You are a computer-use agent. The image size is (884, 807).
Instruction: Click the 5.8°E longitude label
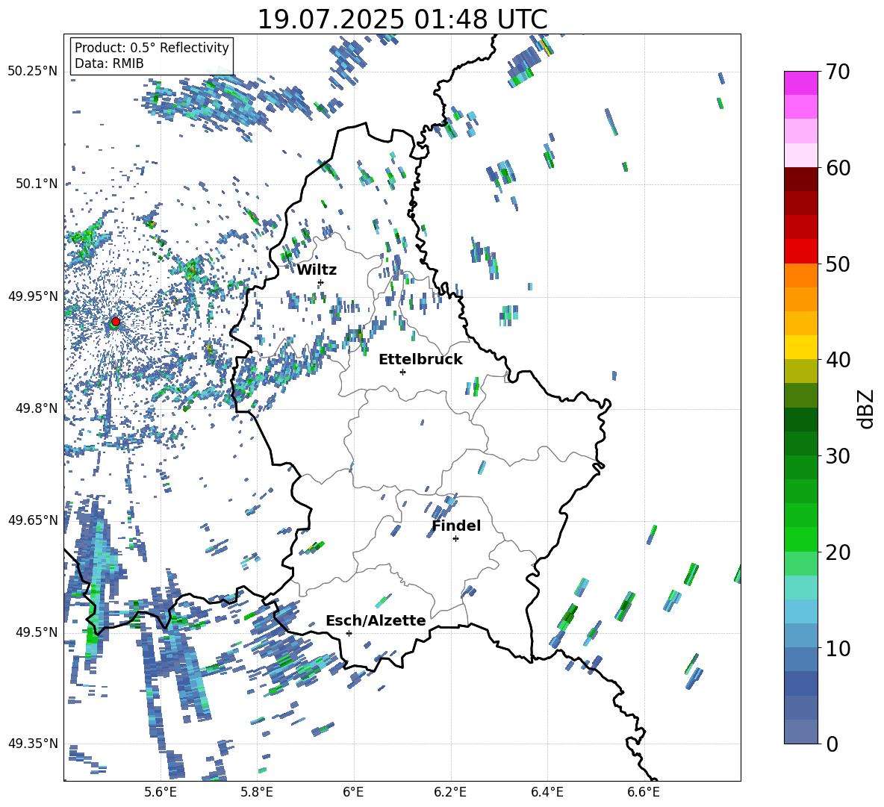pos(257,792)
